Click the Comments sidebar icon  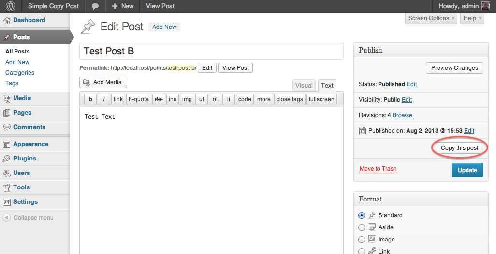pos(7,127)
